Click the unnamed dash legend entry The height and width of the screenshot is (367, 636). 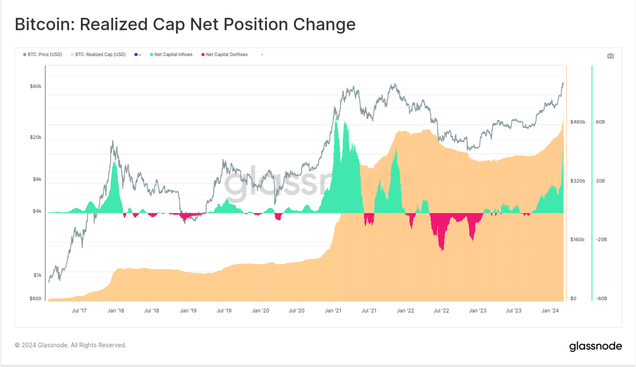[262, 55]
